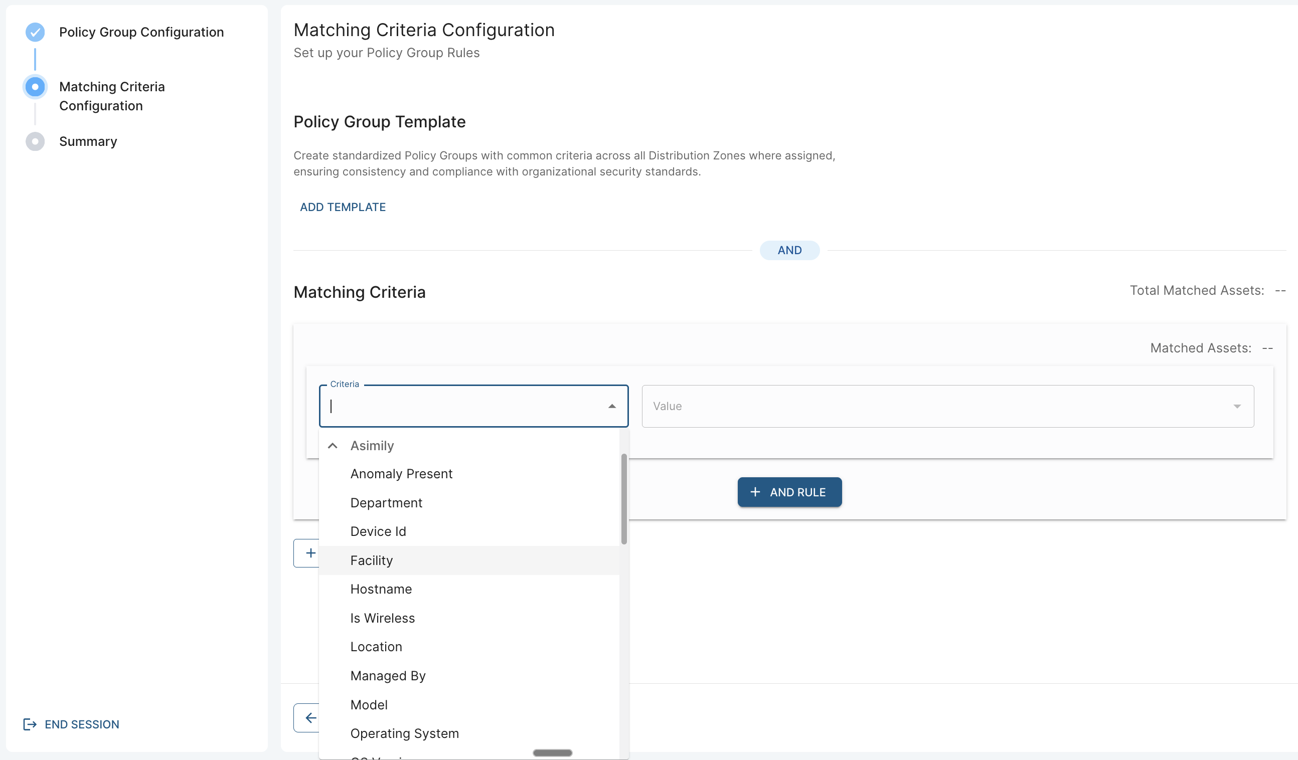The image size is (1298, 760).
Task: Close the Criteria dropdown using its arrow
Action: pyautogui.click(x=612, y=406)
